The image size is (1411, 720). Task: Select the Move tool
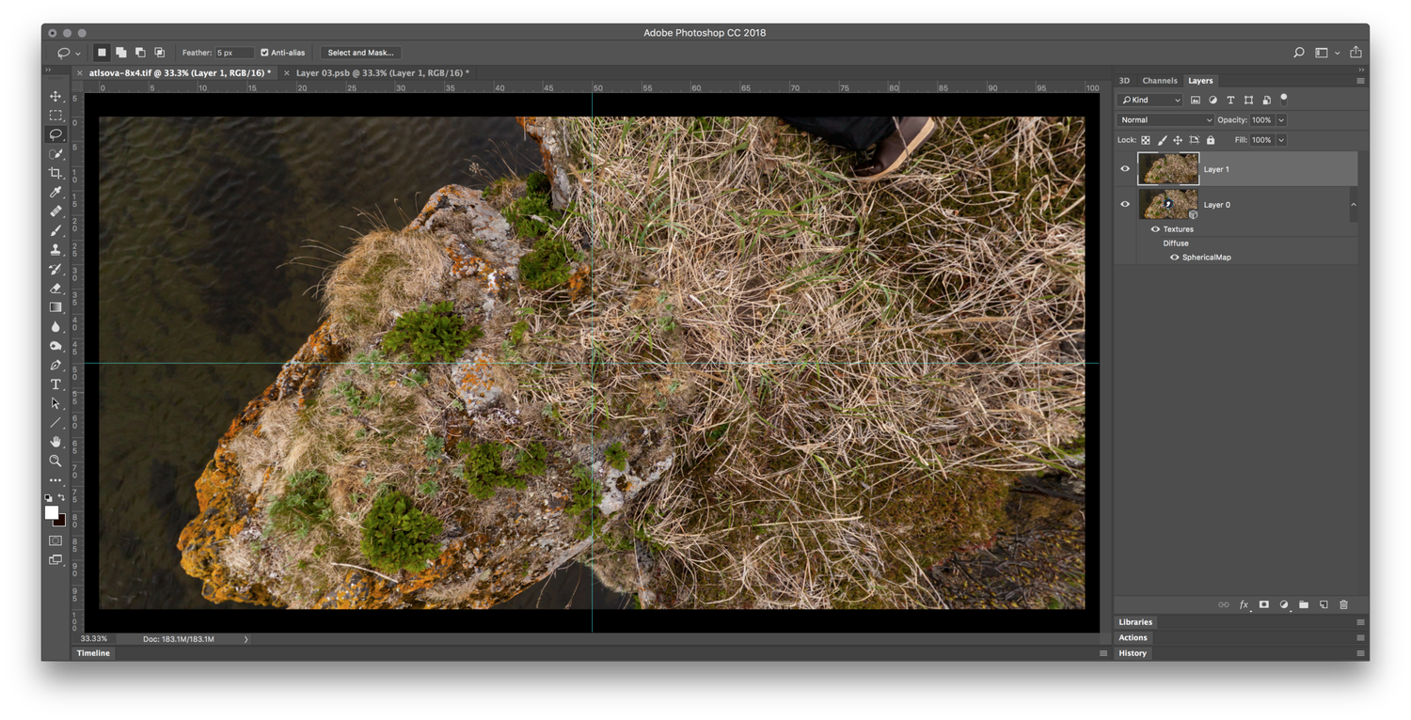tap(55, 96)
